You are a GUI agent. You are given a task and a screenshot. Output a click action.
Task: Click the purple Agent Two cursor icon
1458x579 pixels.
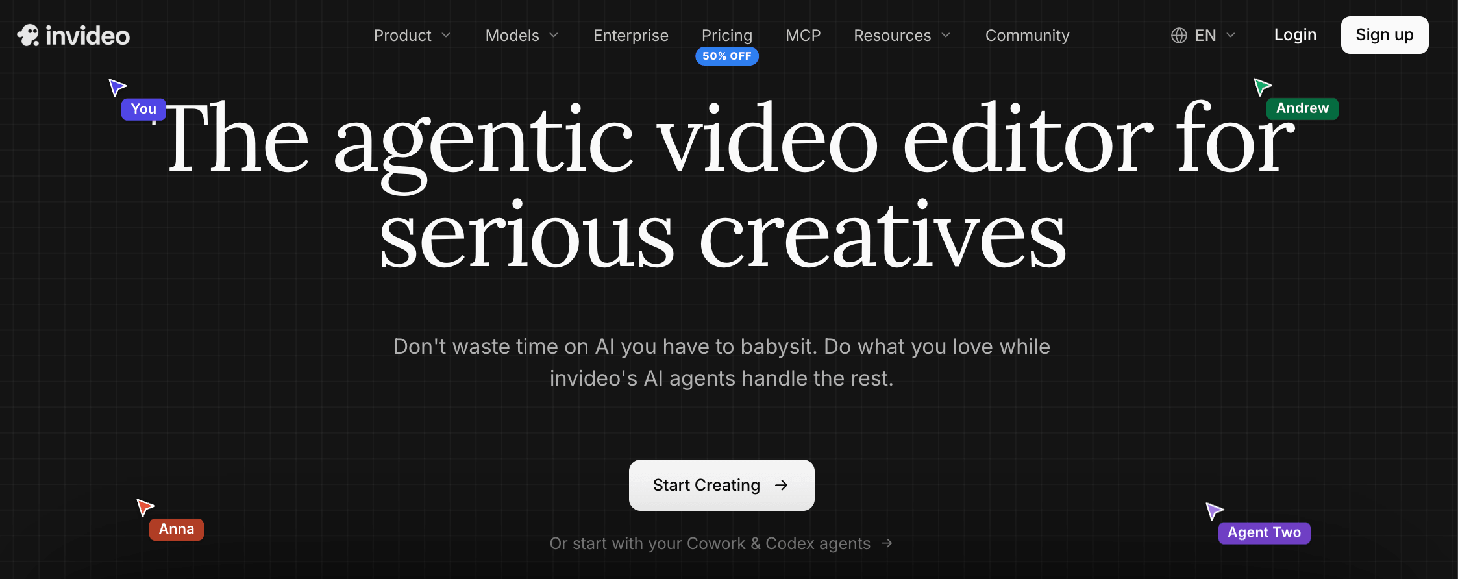tap(1214, 511)
